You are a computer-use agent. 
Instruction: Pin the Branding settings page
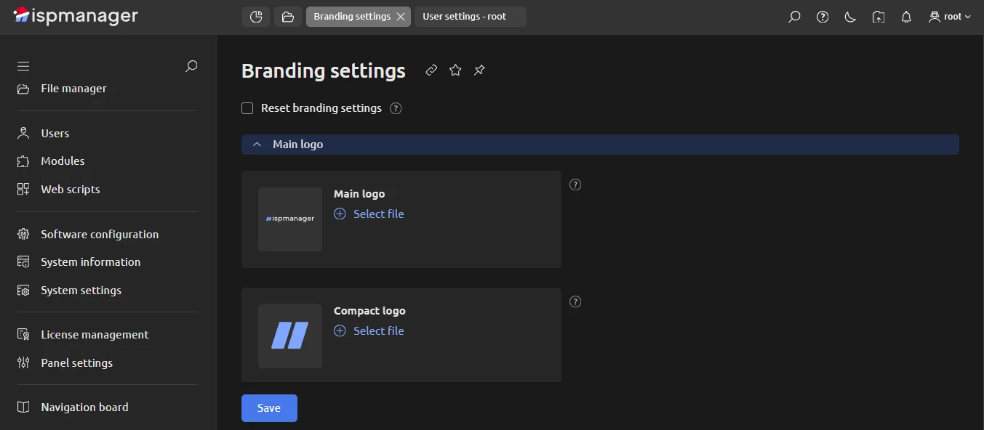tap(479, 70)
